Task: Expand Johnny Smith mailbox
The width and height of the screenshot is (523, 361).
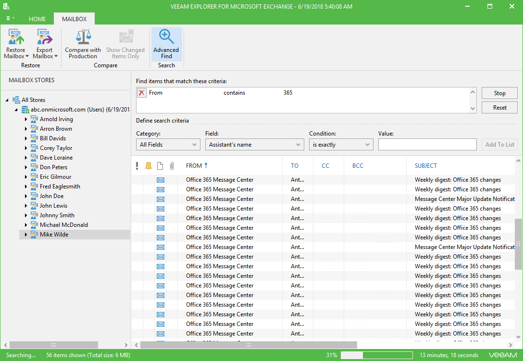Action: tap(26, 215)
